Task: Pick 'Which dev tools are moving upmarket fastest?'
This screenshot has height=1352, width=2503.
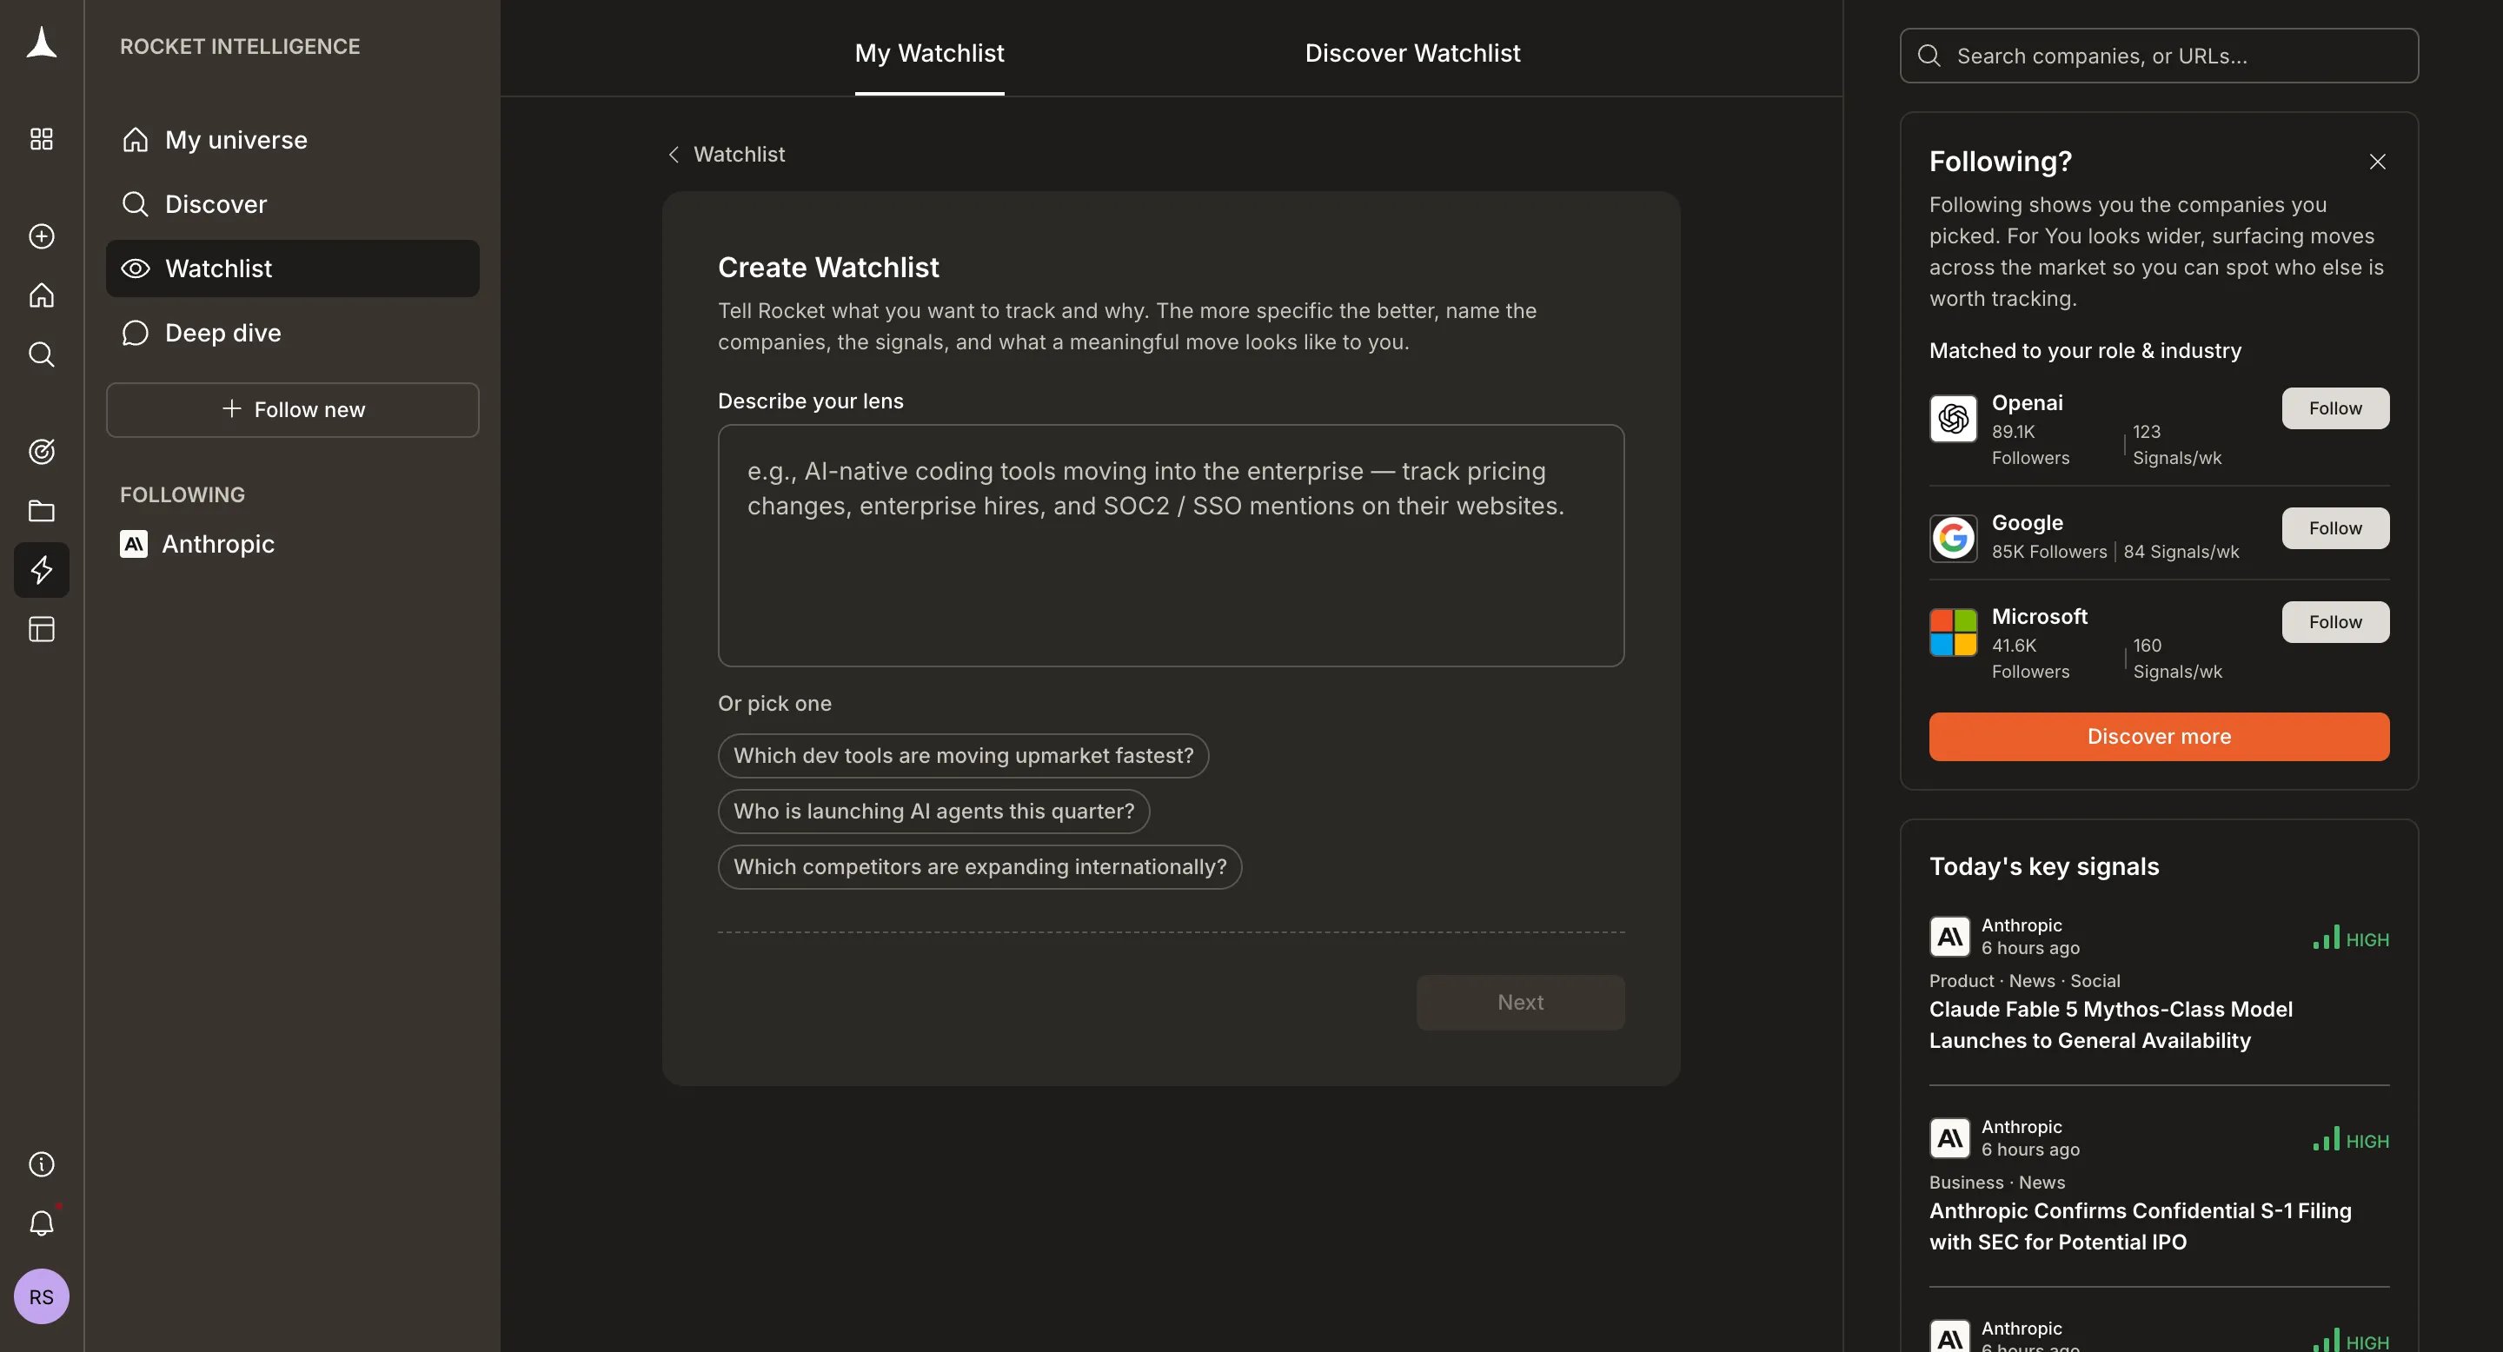Action: point(963,756)
